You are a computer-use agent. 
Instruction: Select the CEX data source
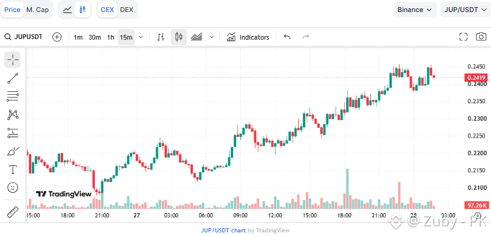tap(107, 10)
